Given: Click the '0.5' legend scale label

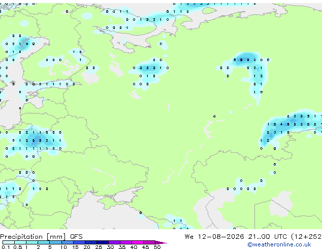Looking at the screenshot, I should click(x=18, y=247).
